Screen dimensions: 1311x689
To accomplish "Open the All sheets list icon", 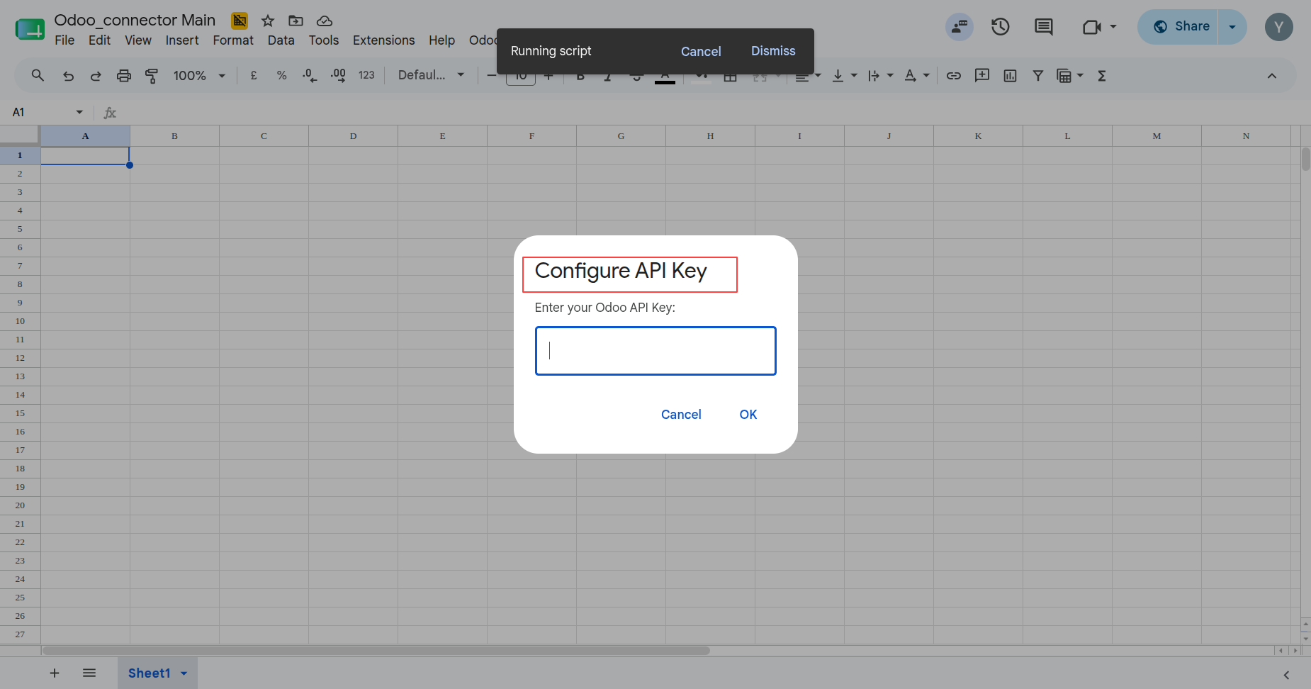I will click(x=89, y=673).
